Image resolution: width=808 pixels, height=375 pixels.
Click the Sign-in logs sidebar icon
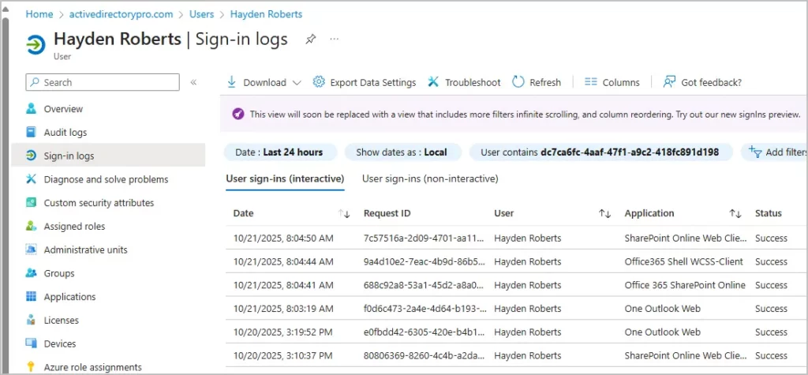click(x=32, y=156)
